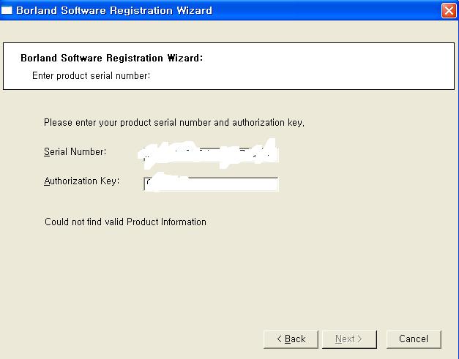459x359 pixels.
Task: Click the Please enter your product serial number instruction
Action: [173, 123]
